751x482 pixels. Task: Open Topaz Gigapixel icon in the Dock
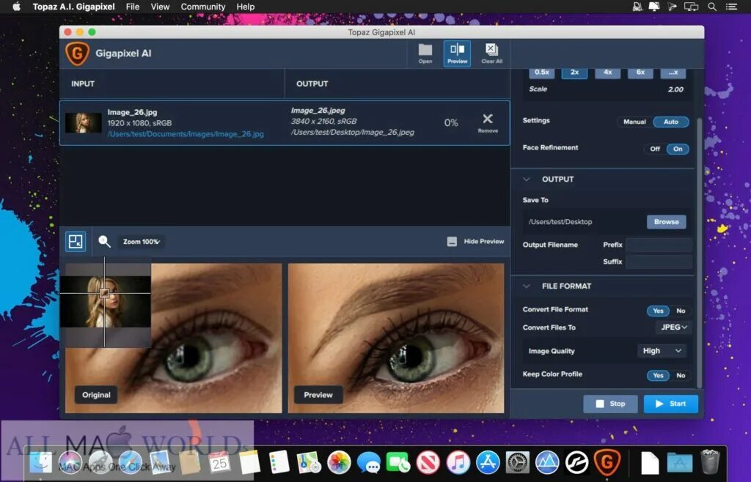[x=607, y=462]
